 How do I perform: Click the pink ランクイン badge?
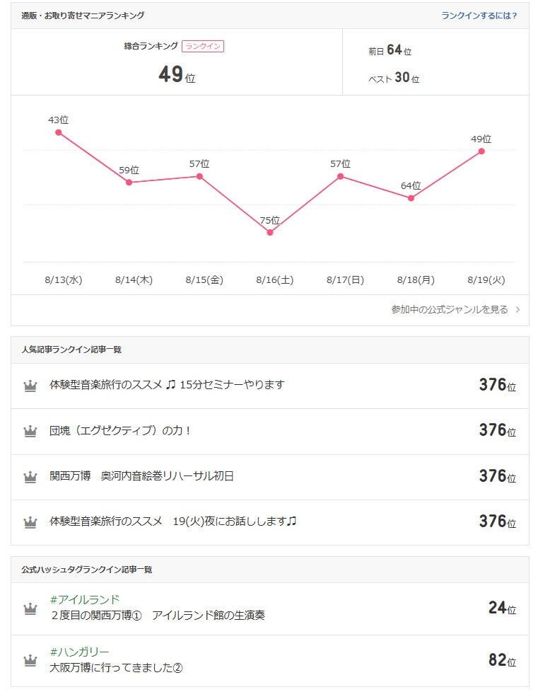click(x=203, y=46)
